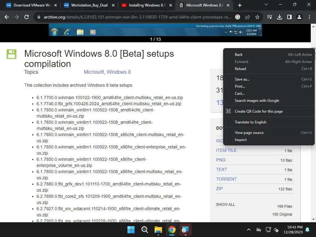The height and width of the screenshot is (237, 316).
Task: Bookmark this page with the star icon
Action: coord(257,17)
